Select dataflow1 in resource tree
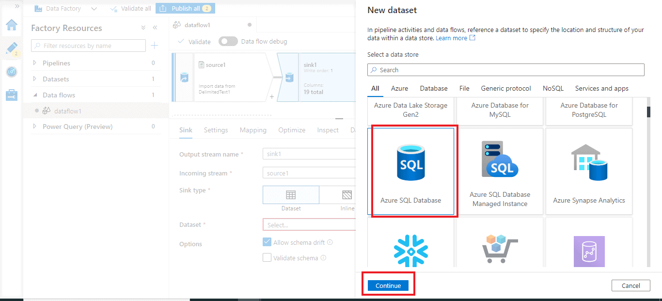662x301 pixels. click(x=96, y=111)
